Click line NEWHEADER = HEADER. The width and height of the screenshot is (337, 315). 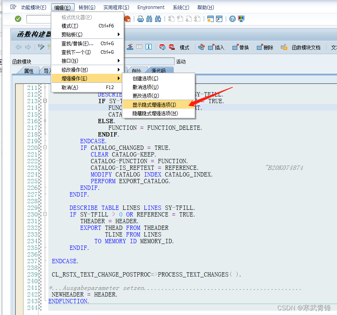[84, 294]
